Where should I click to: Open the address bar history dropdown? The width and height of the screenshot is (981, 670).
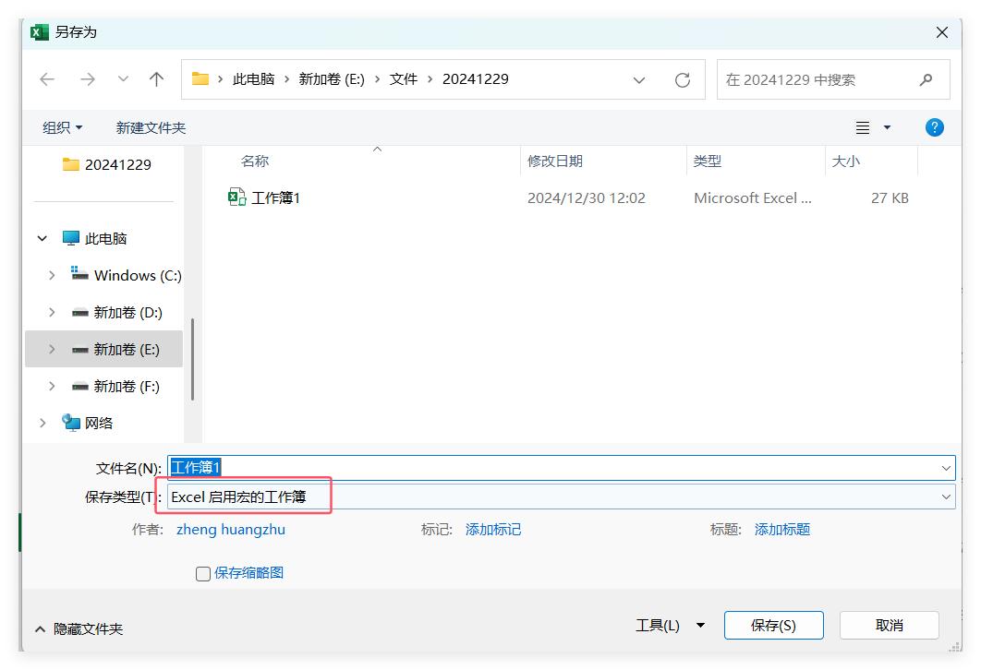(x=639, y=80)
